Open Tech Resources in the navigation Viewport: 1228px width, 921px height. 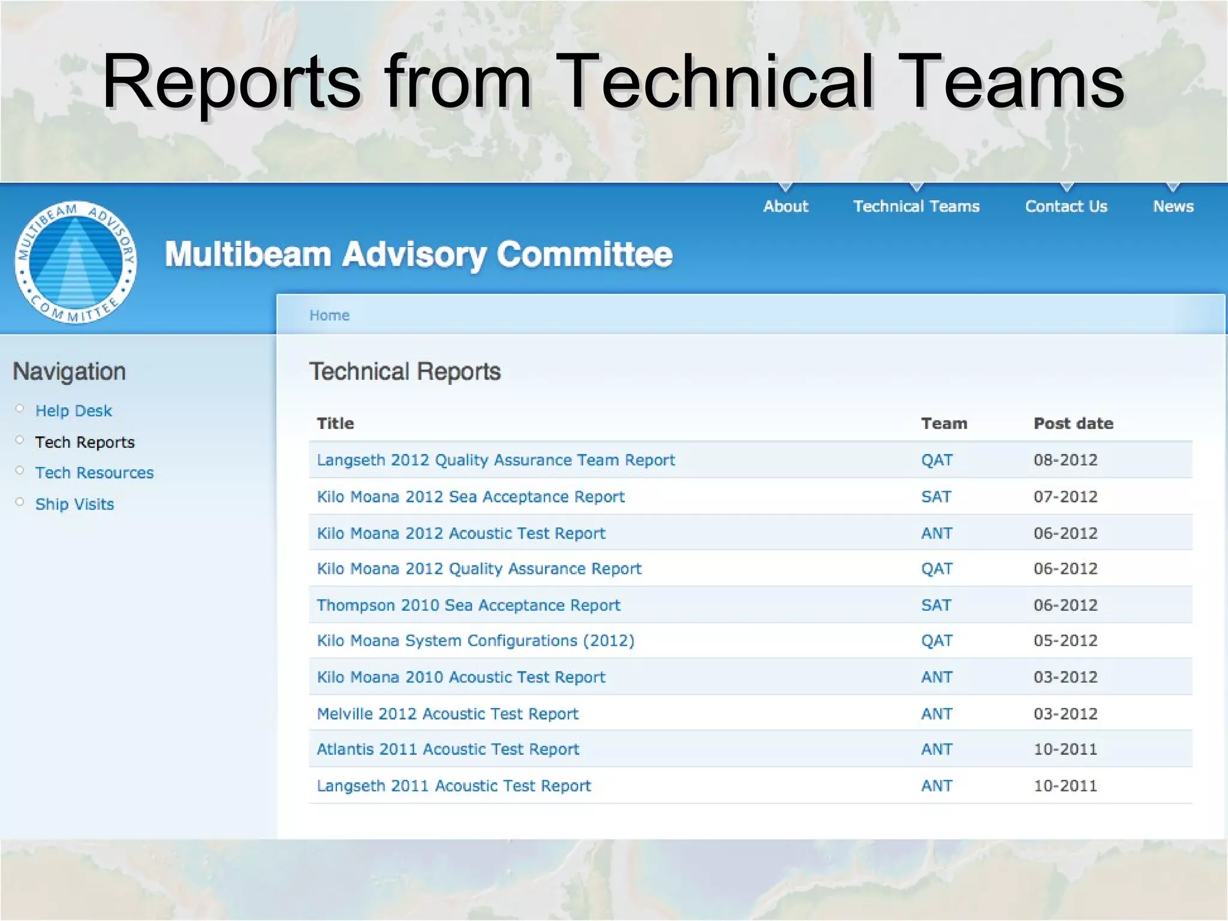pos(94,472)
